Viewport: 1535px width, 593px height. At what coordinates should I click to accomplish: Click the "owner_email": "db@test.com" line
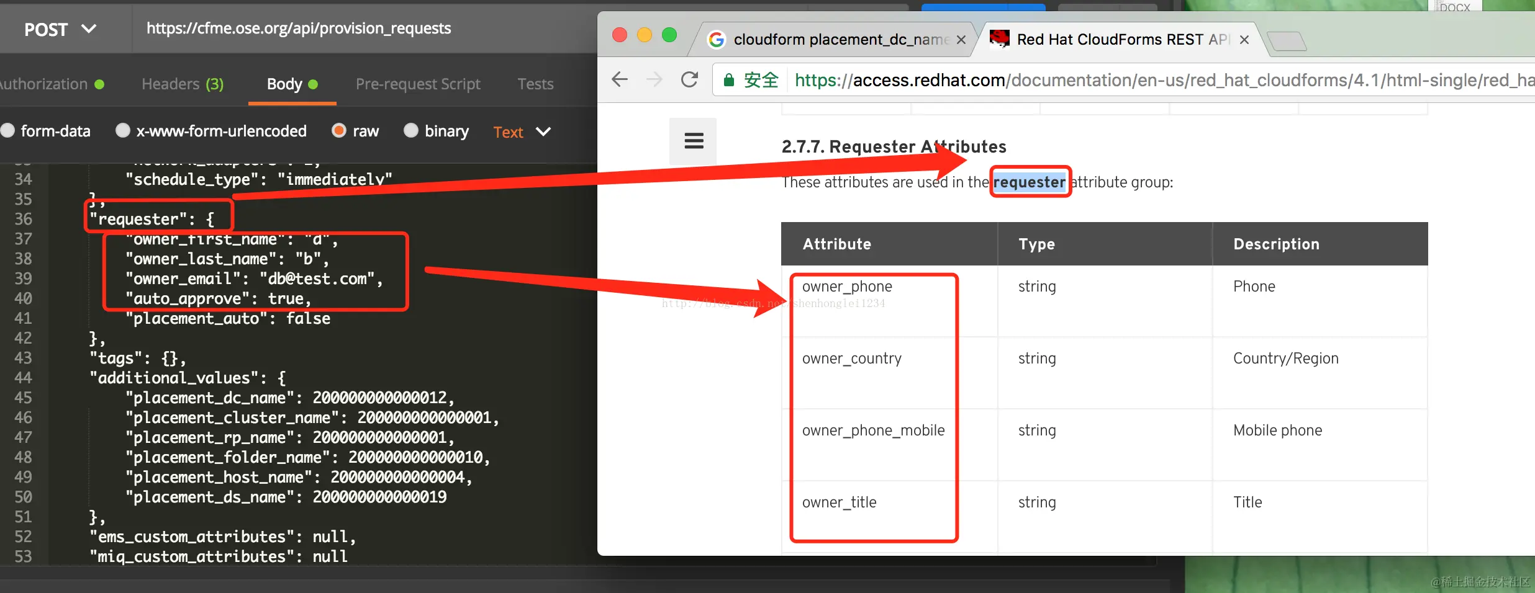[254, 279]
